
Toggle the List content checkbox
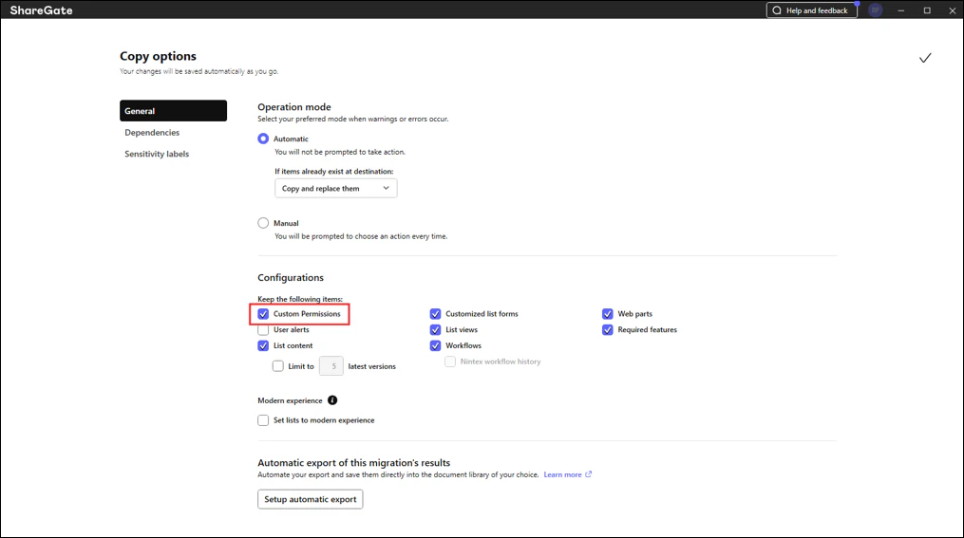point(263,345)
